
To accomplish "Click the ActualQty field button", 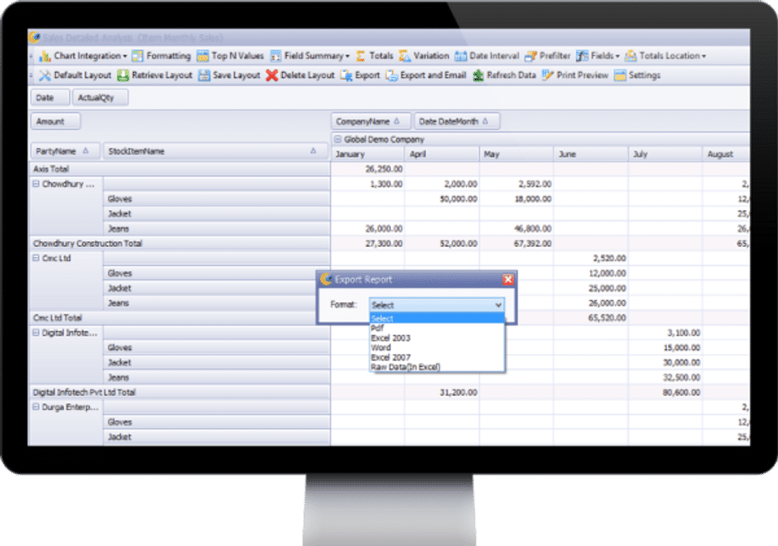I will coord(100,98).
